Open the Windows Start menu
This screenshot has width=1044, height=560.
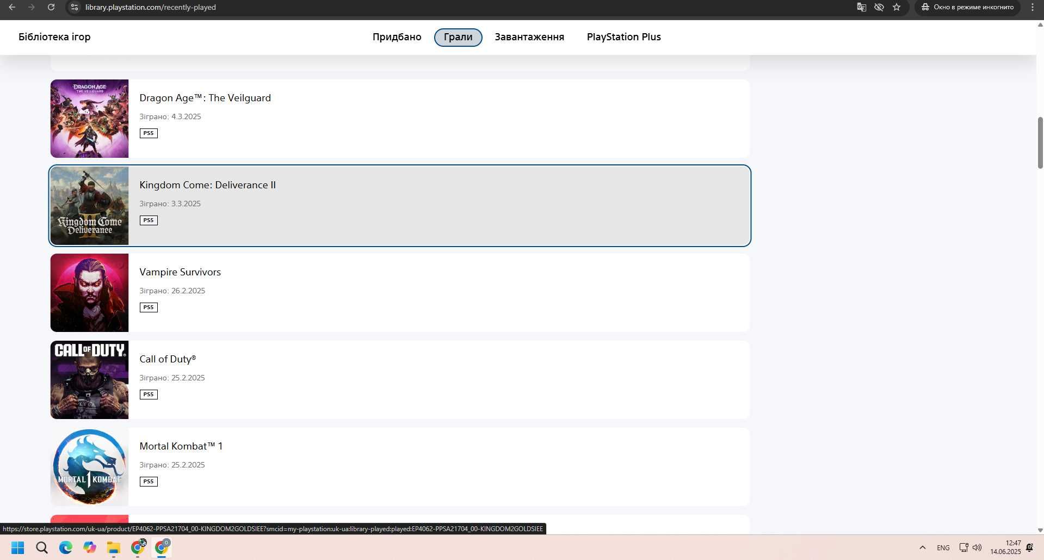pyautogui.click(x=17, y=547)
